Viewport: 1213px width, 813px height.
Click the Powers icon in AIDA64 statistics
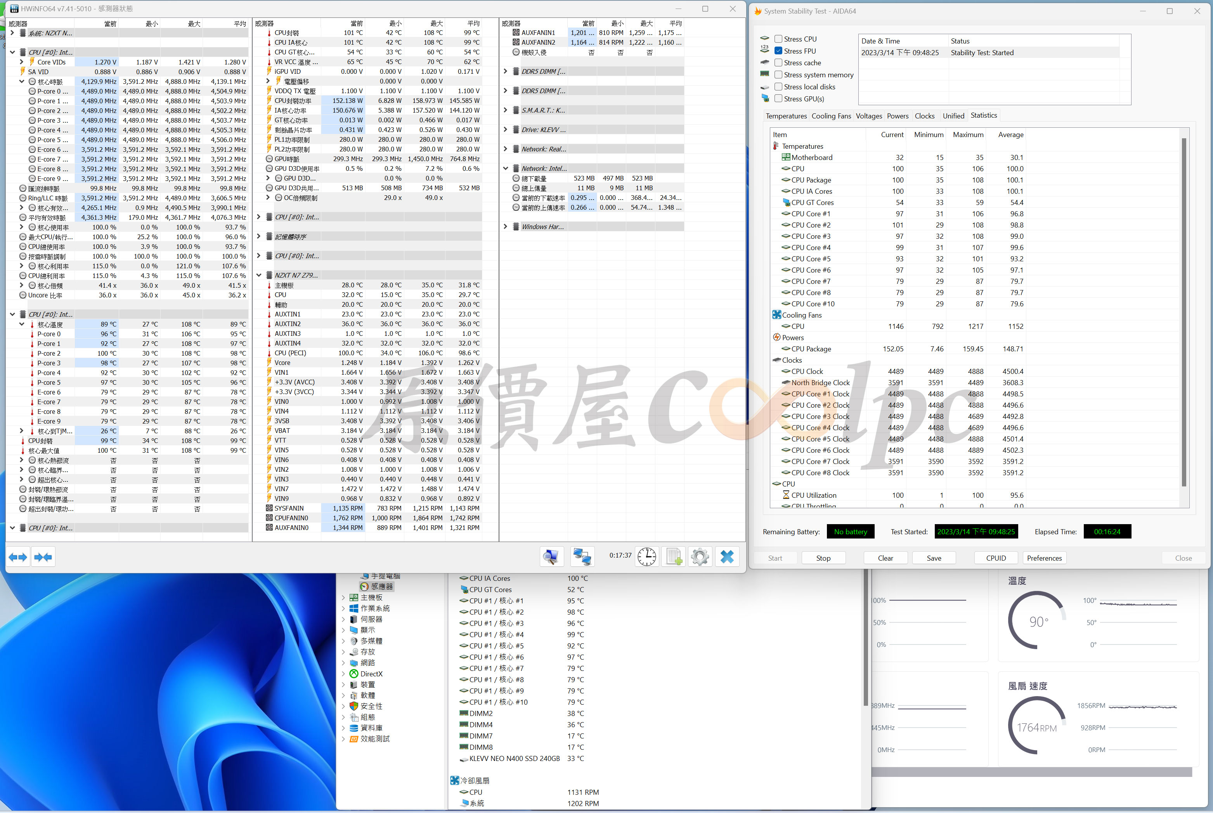coord(776,337)
